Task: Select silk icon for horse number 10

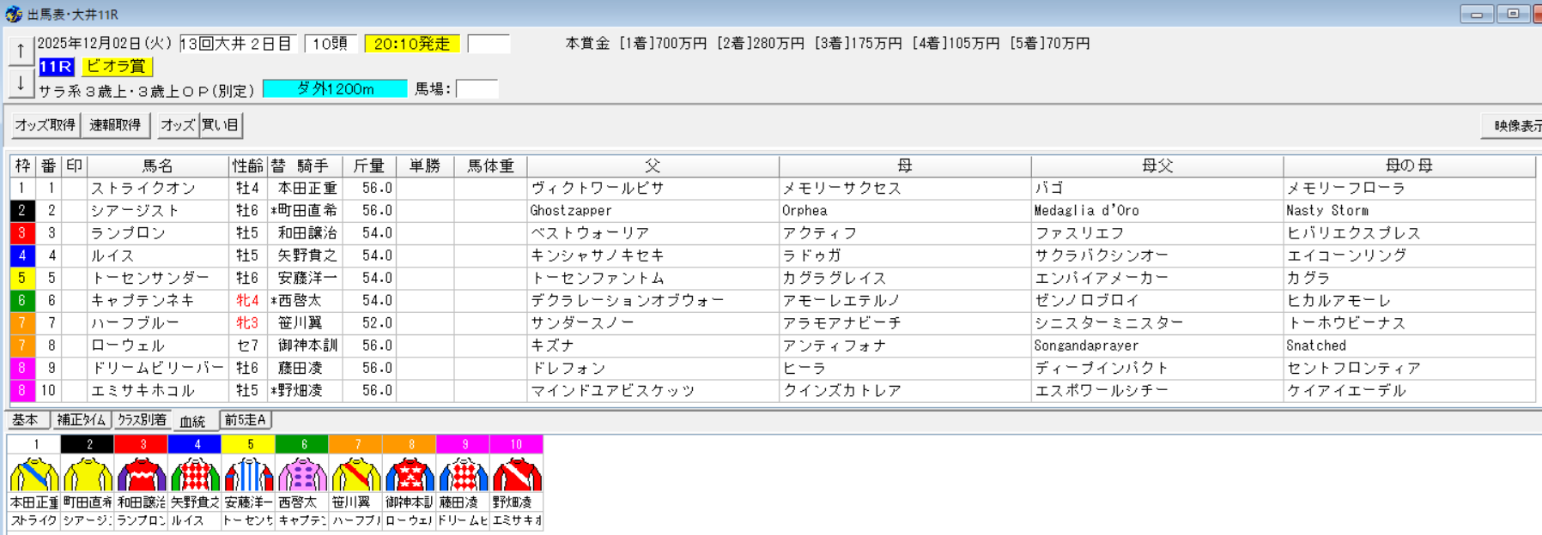Action: (517, 474)
